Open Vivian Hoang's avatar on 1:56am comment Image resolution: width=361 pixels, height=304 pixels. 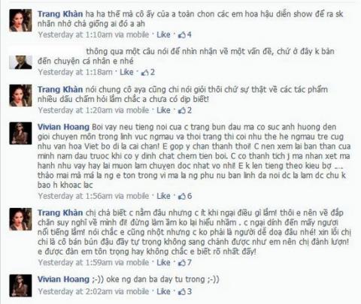20,133
